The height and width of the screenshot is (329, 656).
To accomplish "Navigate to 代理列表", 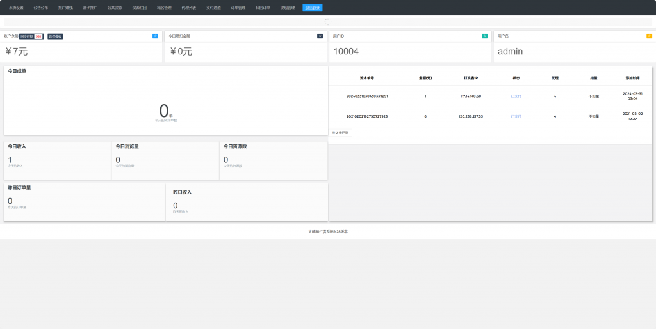I will [189, 8].
